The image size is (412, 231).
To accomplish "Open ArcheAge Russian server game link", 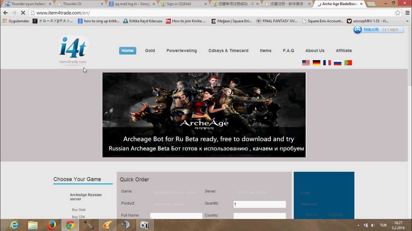I will click(86, 197).
